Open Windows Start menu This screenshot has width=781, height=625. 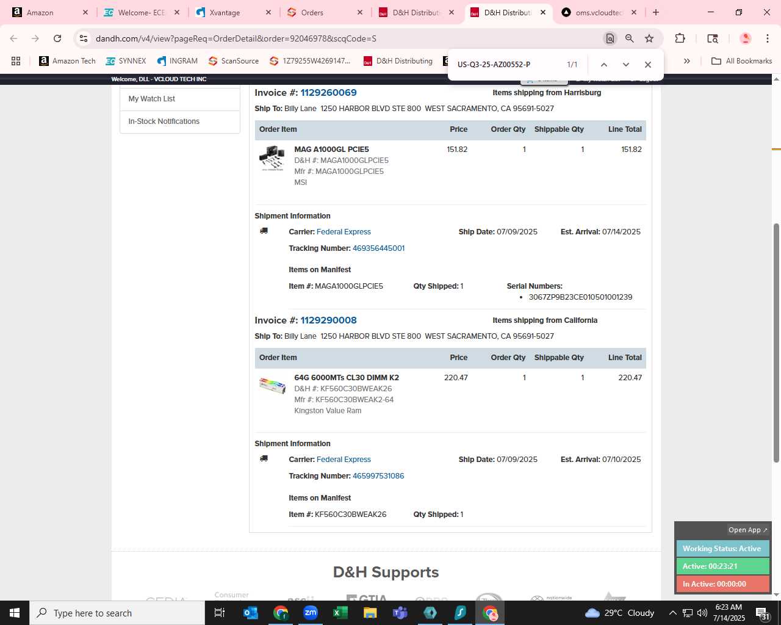pos(15,613)
